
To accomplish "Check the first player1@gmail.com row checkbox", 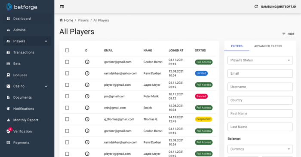I will (x=67, y=85).
